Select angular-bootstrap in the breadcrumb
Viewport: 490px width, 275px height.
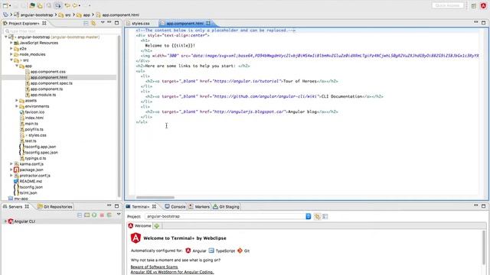(x=37, y=15)
